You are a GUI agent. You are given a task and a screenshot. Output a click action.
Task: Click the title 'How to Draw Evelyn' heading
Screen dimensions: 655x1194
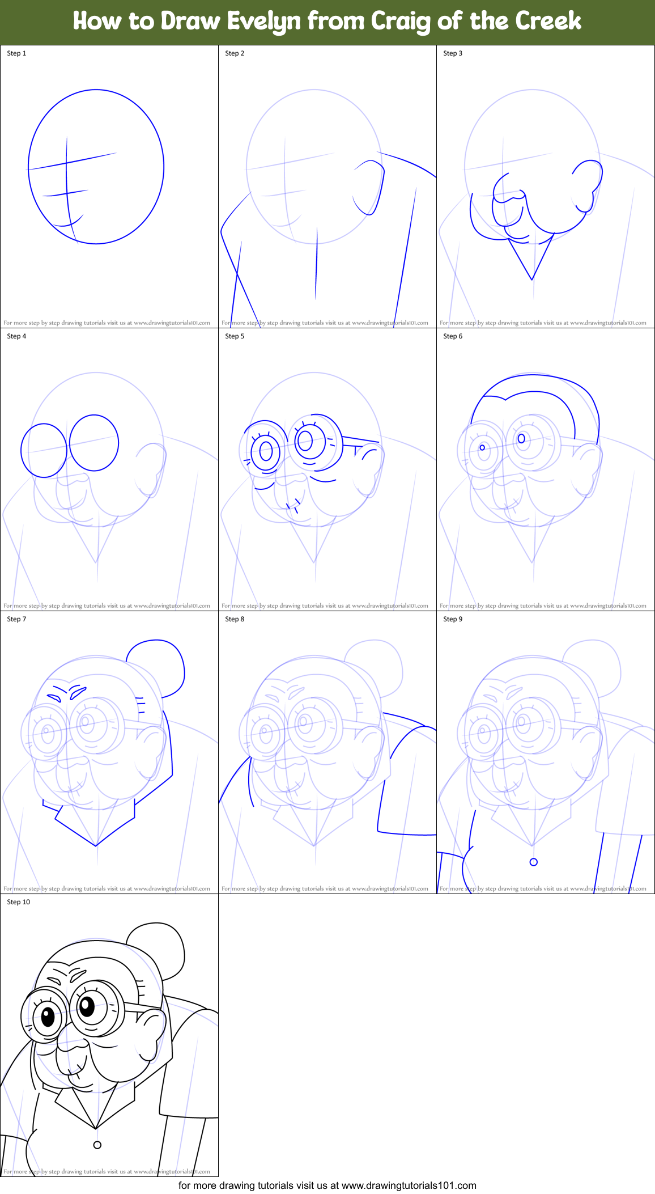click(327, 21)
